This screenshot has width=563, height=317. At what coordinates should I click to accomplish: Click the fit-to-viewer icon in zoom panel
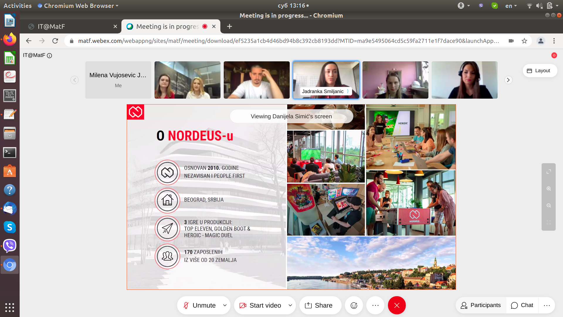point(549,222)
